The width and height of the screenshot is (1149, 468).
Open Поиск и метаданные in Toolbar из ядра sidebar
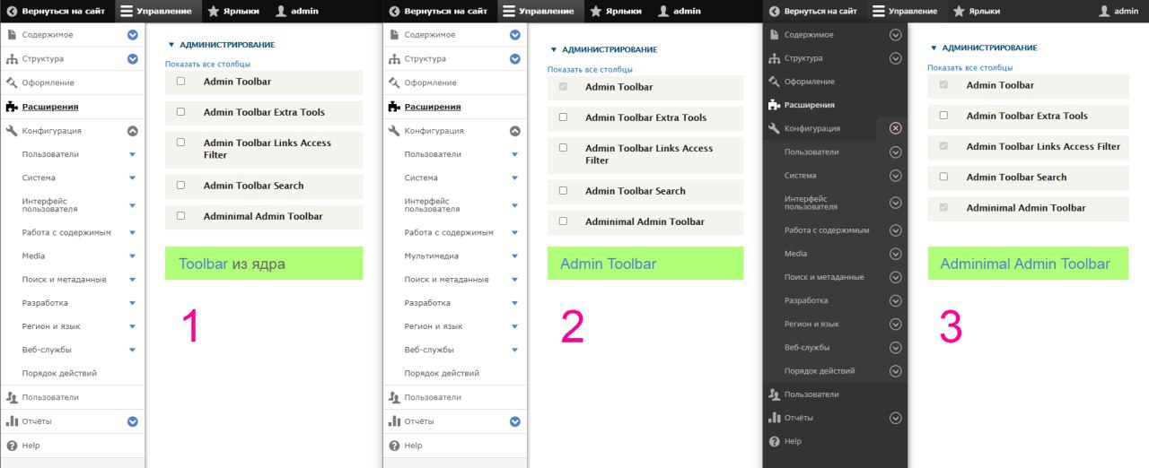(65, 280)
